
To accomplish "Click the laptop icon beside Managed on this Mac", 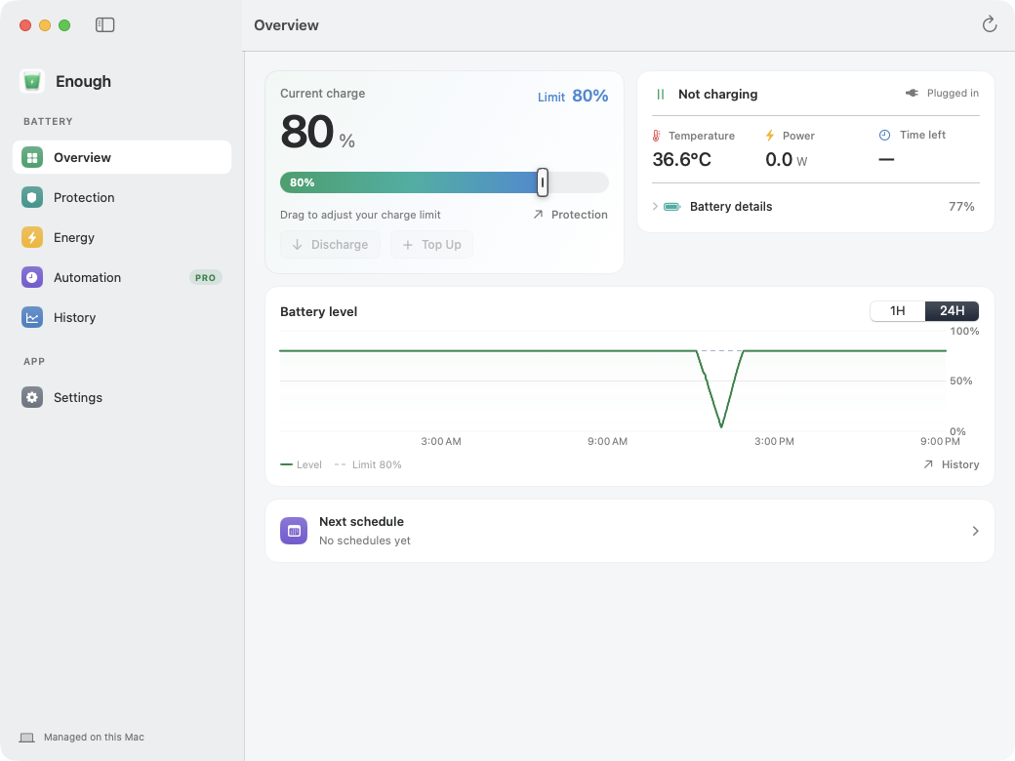I will tap(26, 738).
